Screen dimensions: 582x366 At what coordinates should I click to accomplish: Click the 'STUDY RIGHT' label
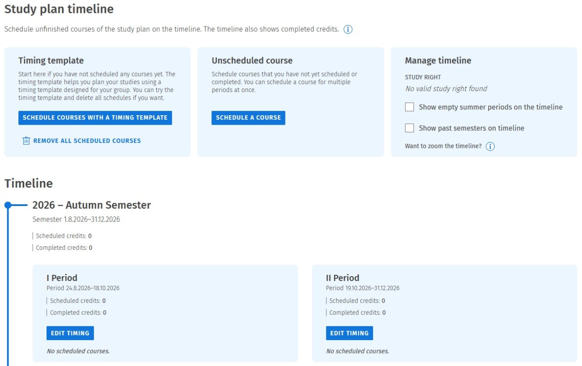click(423, 77)
